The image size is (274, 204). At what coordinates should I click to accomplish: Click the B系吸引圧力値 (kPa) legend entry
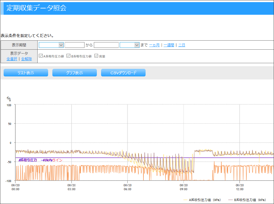[247, 200]
